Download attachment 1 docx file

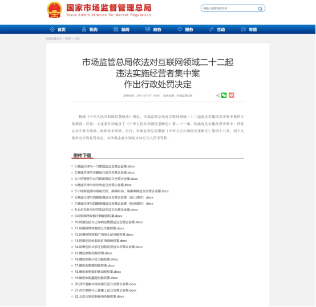(x=104, y=166)
